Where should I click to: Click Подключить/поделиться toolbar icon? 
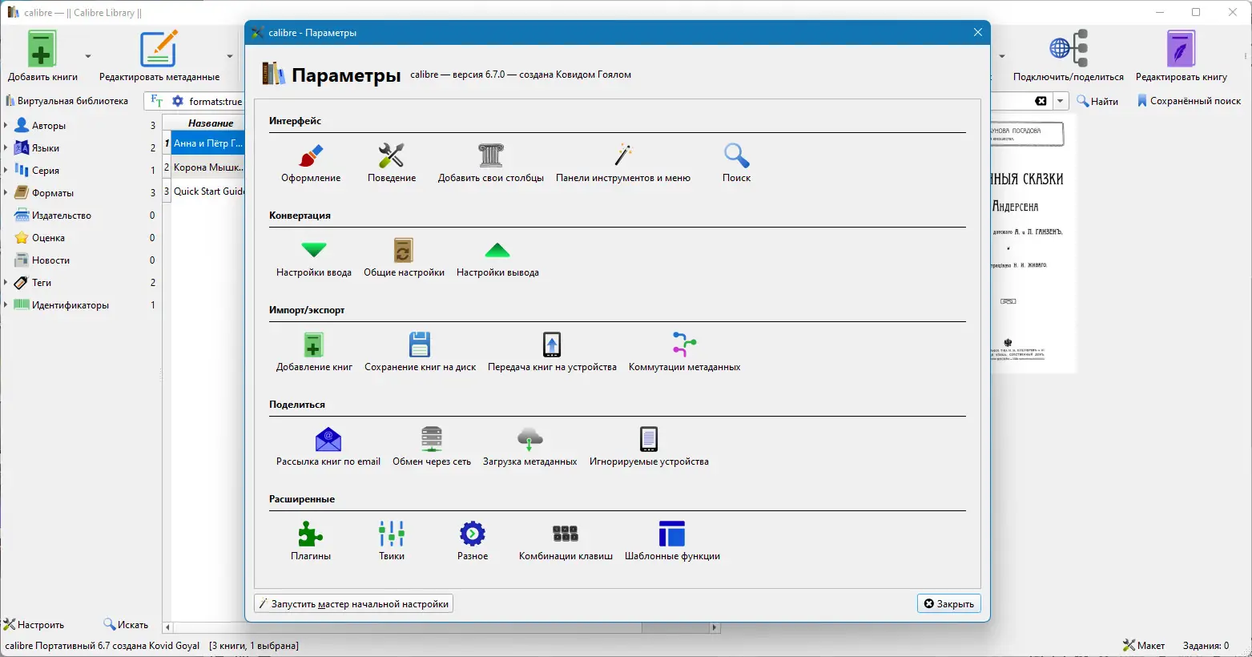click(x=1069, y=56)
